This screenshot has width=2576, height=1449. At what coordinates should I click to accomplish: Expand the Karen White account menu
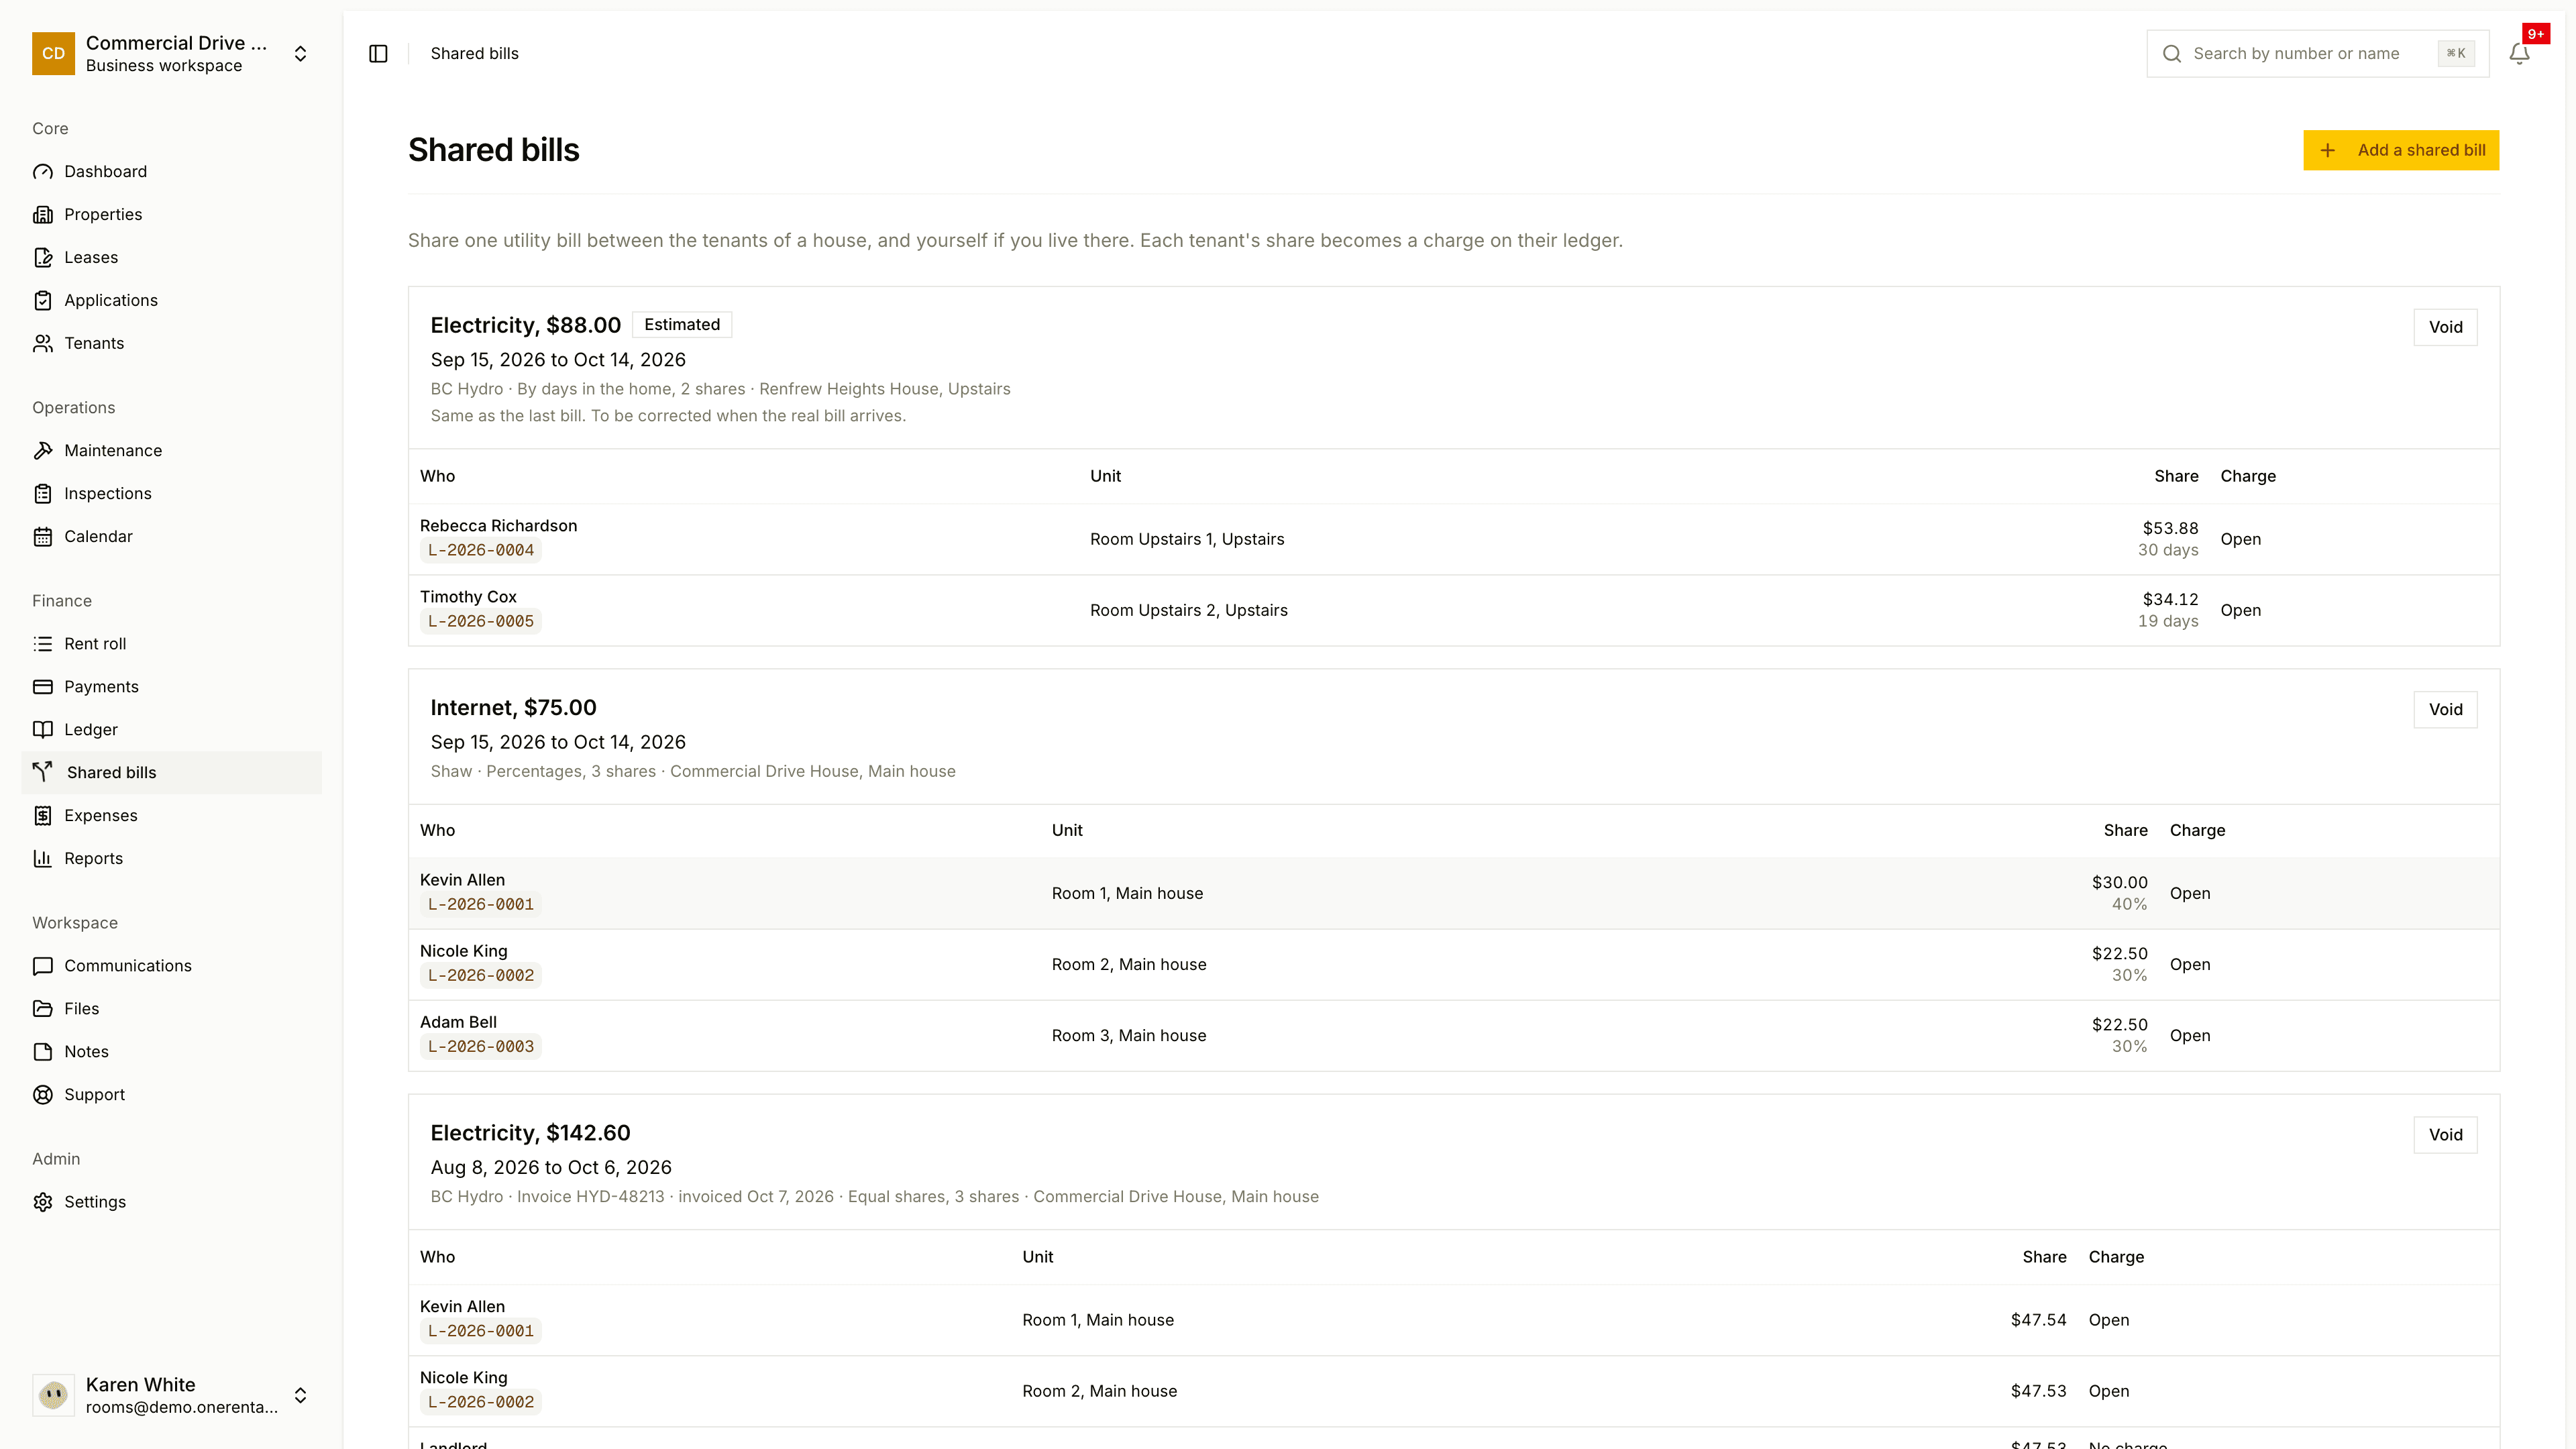[171, 1395]
